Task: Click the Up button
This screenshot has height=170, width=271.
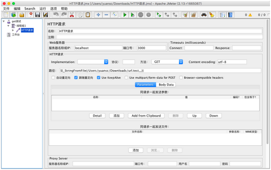Action: pyautogui.click(x=194, y=116)
